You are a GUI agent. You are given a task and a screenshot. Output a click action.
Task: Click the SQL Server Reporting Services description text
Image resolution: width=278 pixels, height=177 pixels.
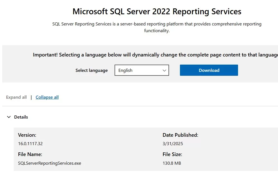(157, 27)
